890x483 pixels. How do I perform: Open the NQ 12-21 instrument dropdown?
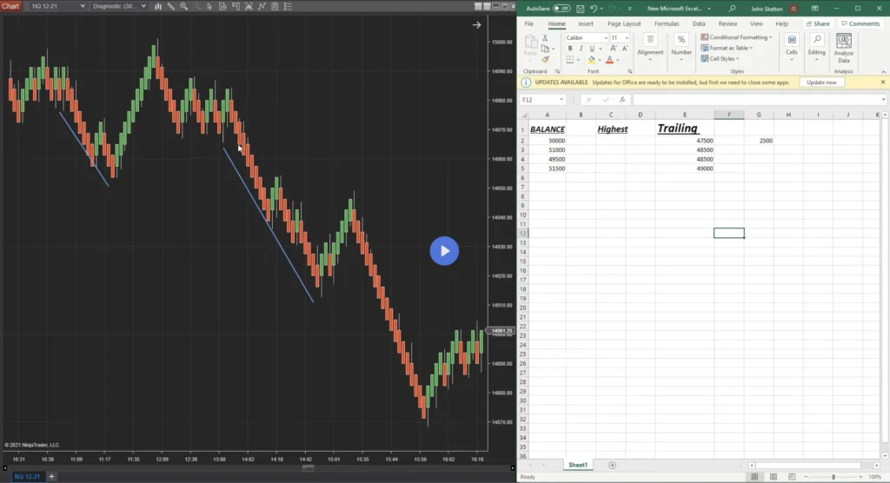tap(58, 6)
